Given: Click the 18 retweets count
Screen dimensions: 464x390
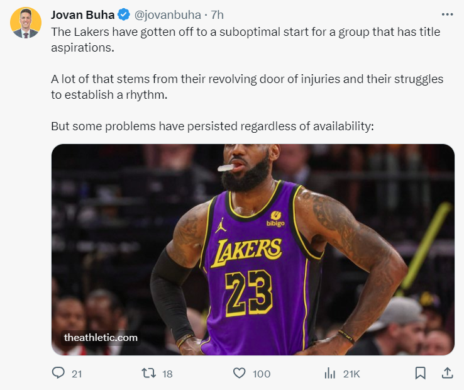Looking at the screenshot, I should (x=167, y=374).
